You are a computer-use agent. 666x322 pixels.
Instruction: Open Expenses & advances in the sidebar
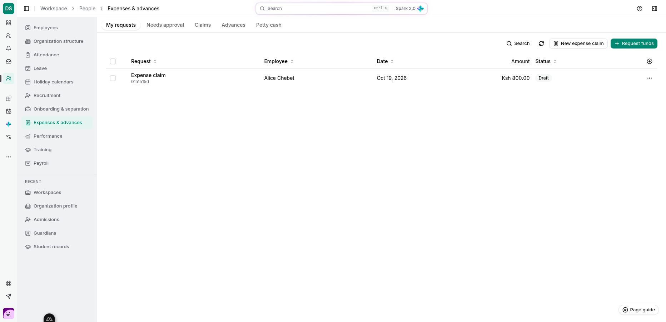[57, 123]
